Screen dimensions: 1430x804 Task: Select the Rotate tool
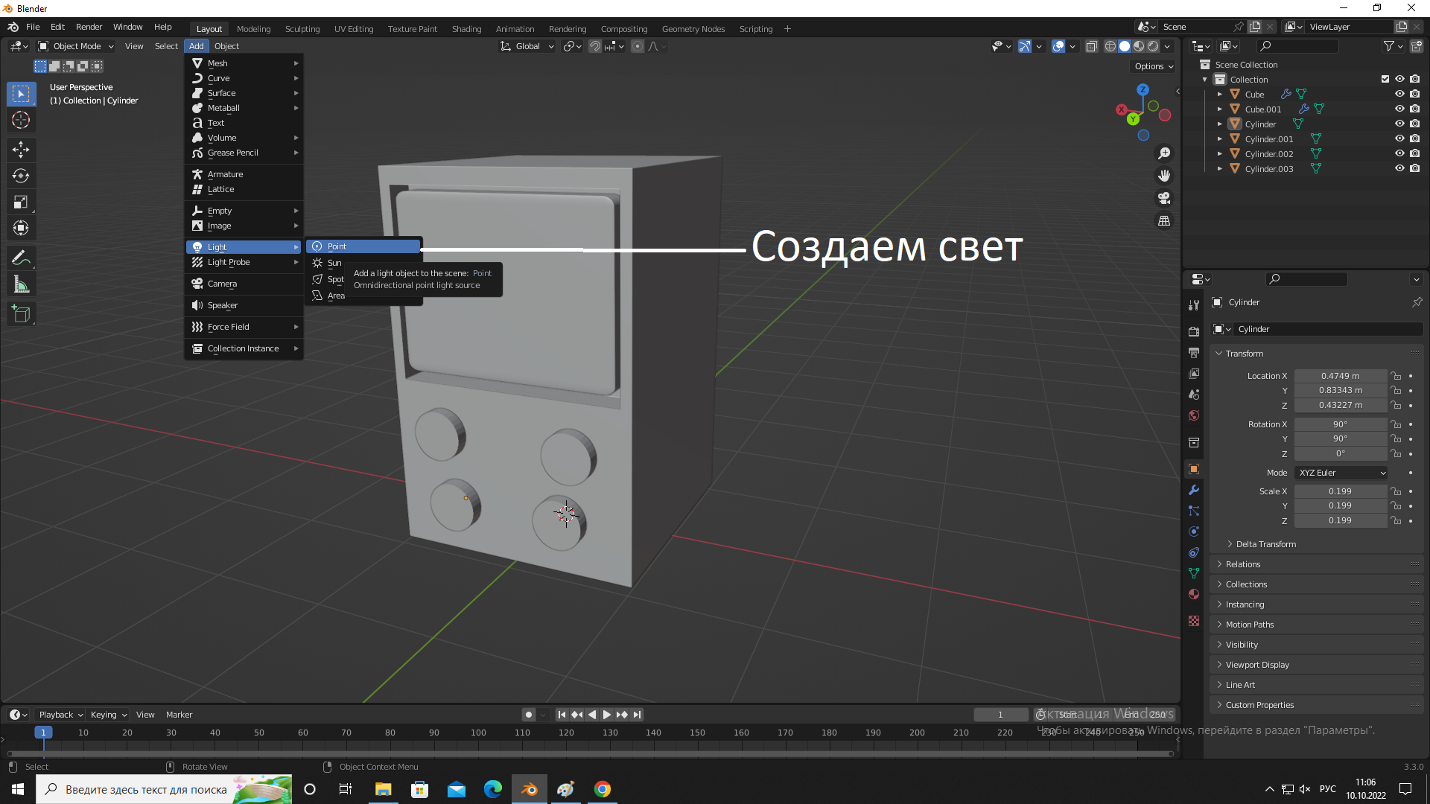coord(21,176)
